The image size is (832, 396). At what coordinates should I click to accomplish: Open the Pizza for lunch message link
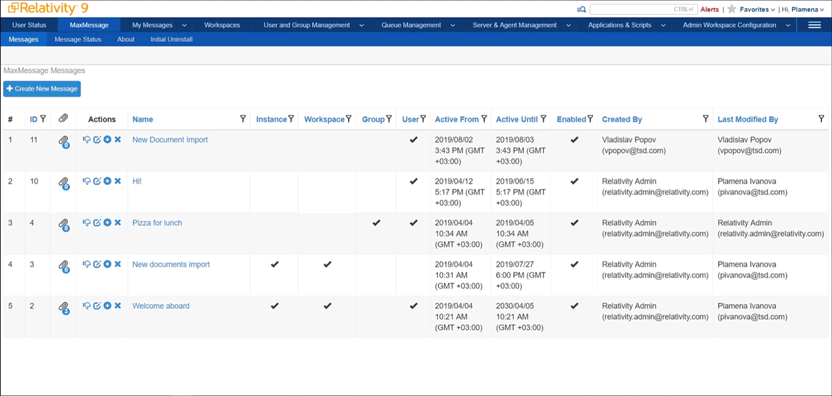pos(157,223)
